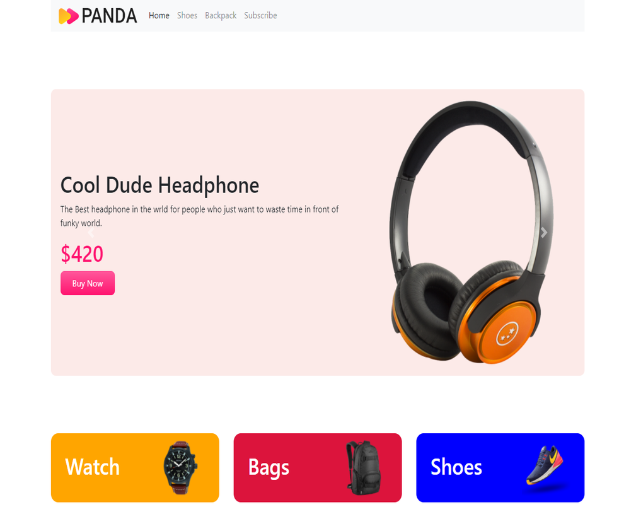Viewport: 636px width, 519px height.
Task: Open the Home menu item
Action: click(x=159, y=15)
